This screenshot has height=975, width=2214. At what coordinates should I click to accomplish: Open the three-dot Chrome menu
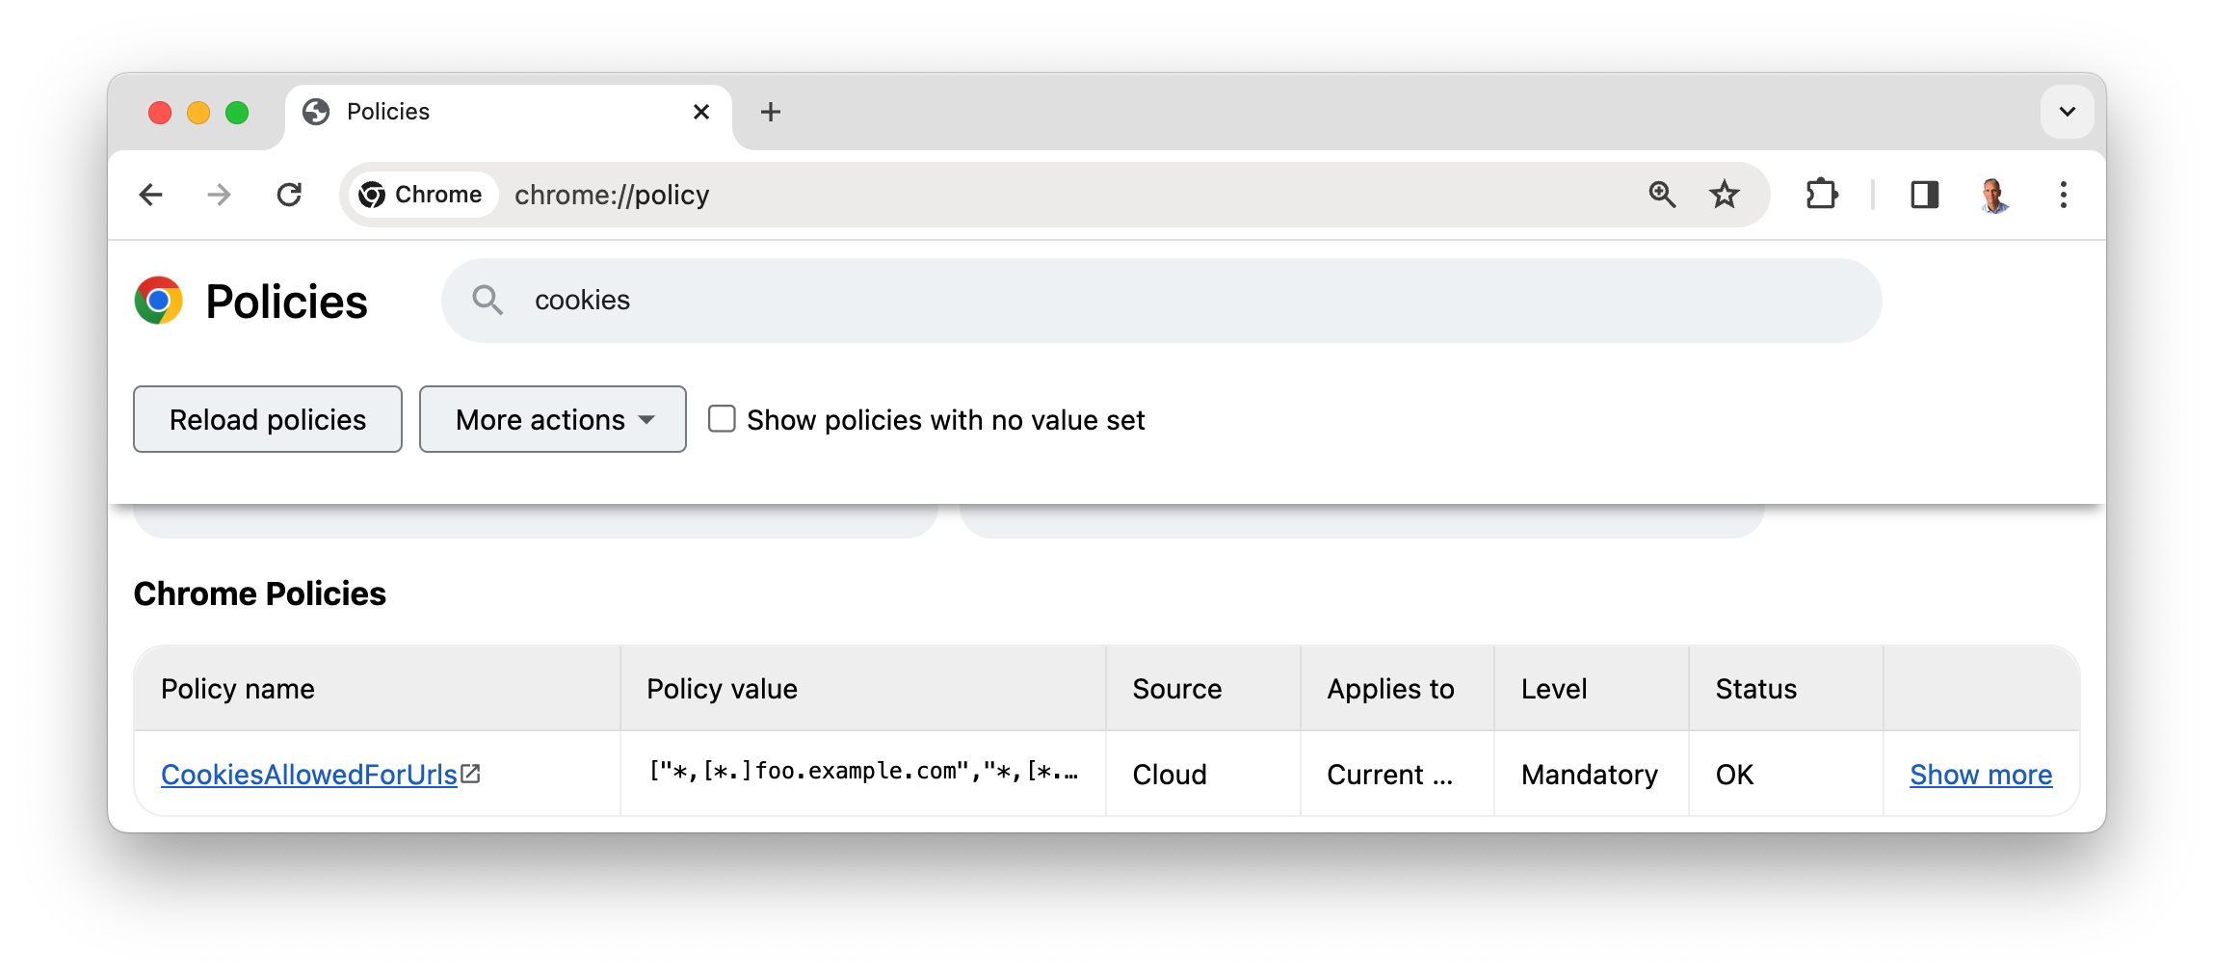tap(2063, 195)
